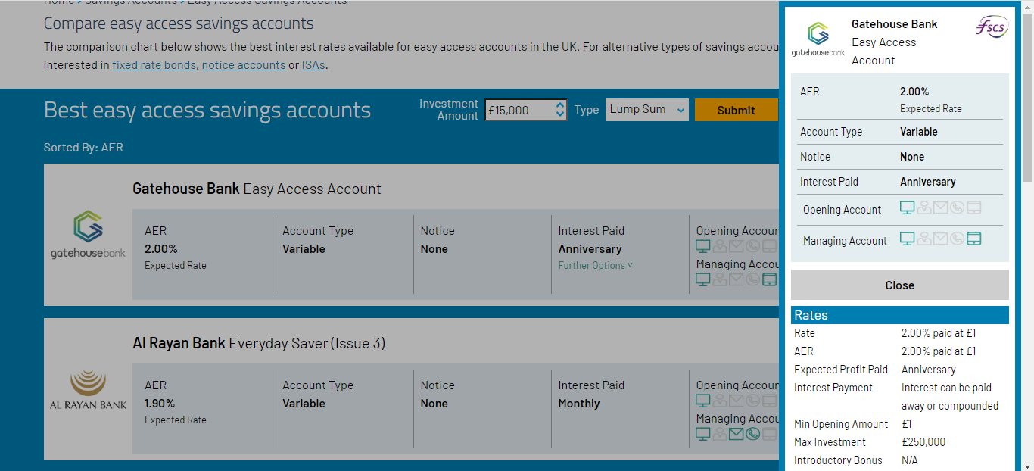1034x471 pixels.
Task: Open the notice accounts link
Action: (x=244, y=64)
